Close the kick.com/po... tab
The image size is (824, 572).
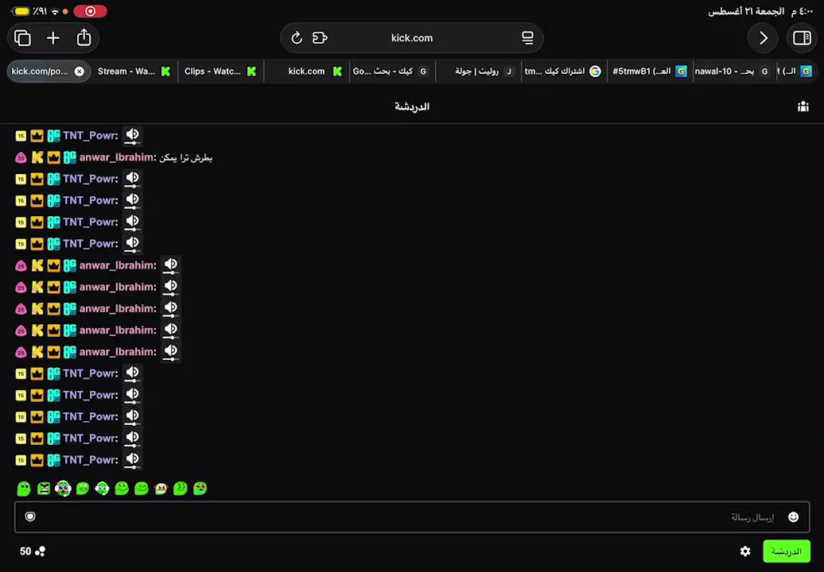click(80, 71)
